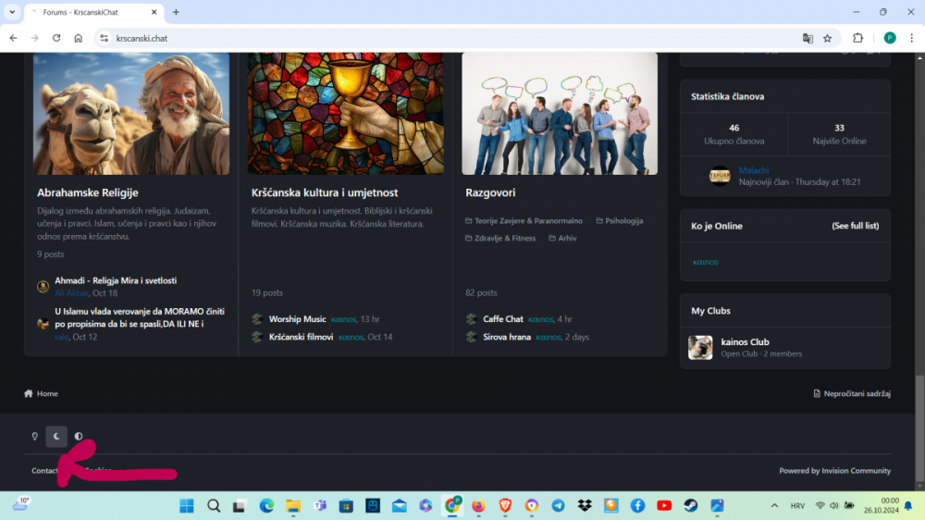Open a new browser tab
This screenshot has width=925, height=520.
[176, 12]
